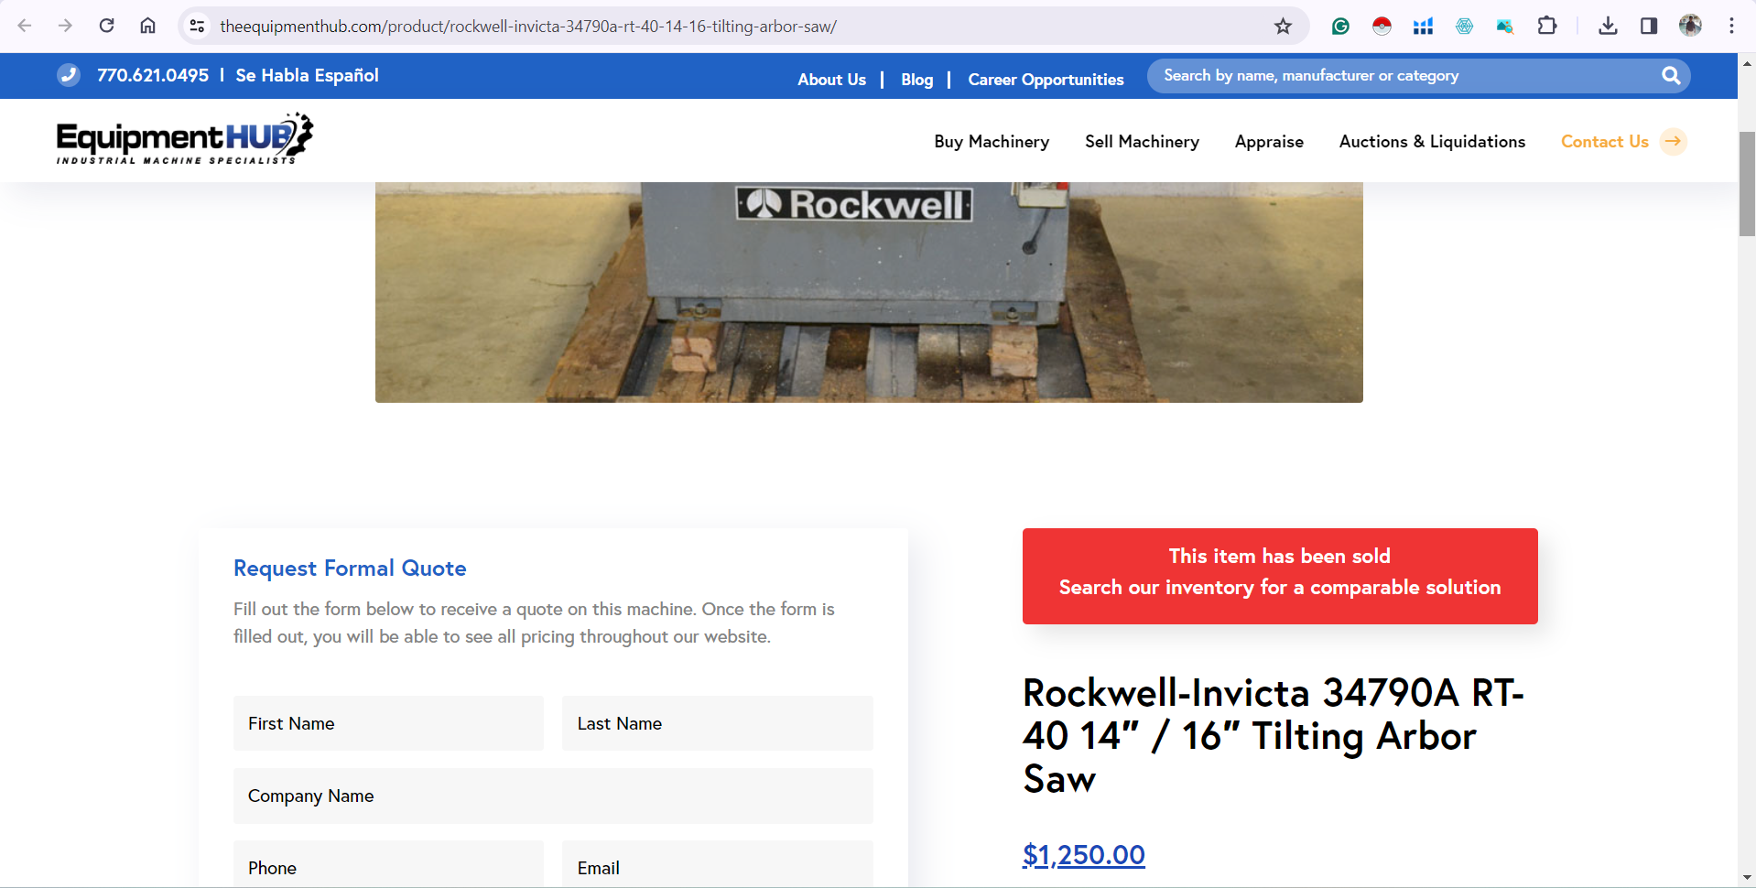Click the phone icon beside 770.621.0495
The image size is (1756, 888).
69,75
